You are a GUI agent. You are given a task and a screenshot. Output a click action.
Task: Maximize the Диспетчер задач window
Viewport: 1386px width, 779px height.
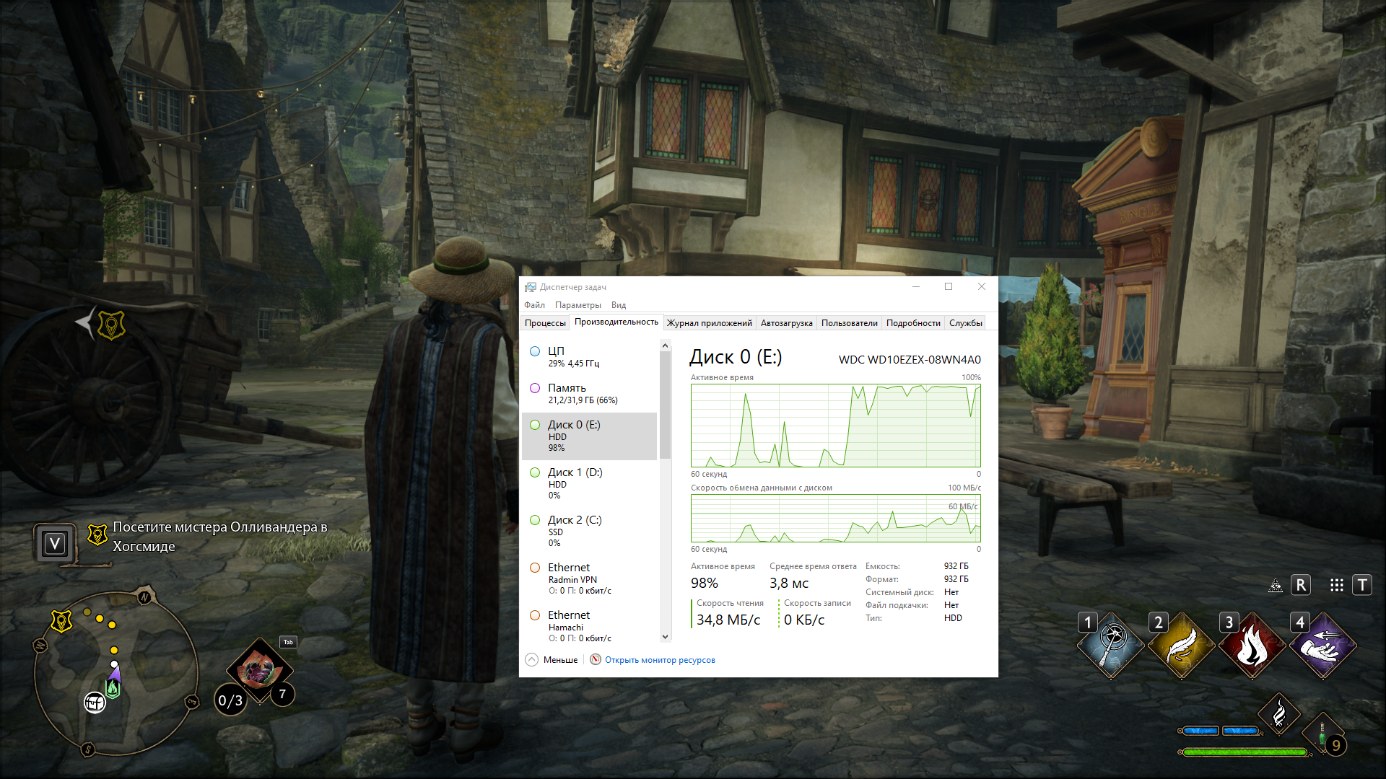pos(949,286)
